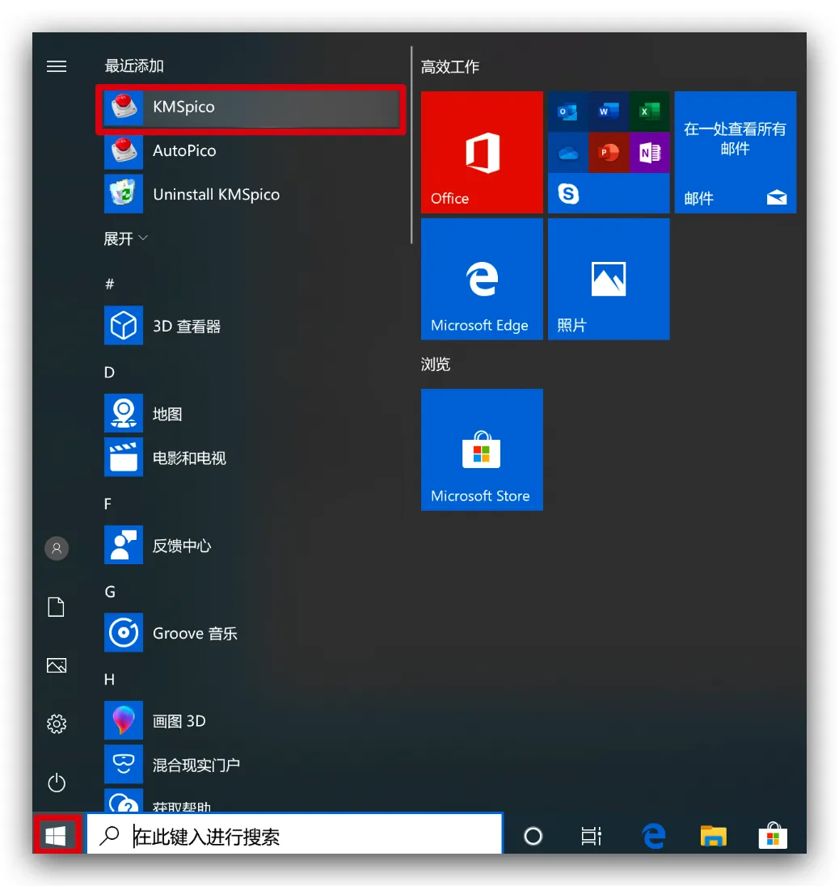Open Uninstall KMSpico entry
839x886 pixels.
251,194
